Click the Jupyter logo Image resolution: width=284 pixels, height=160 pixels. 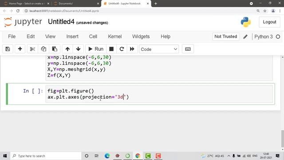tap(23, 22)
